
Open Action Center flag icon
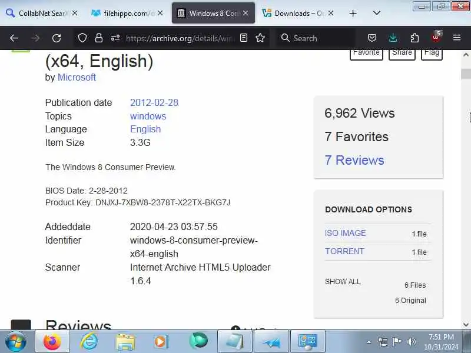397,342
